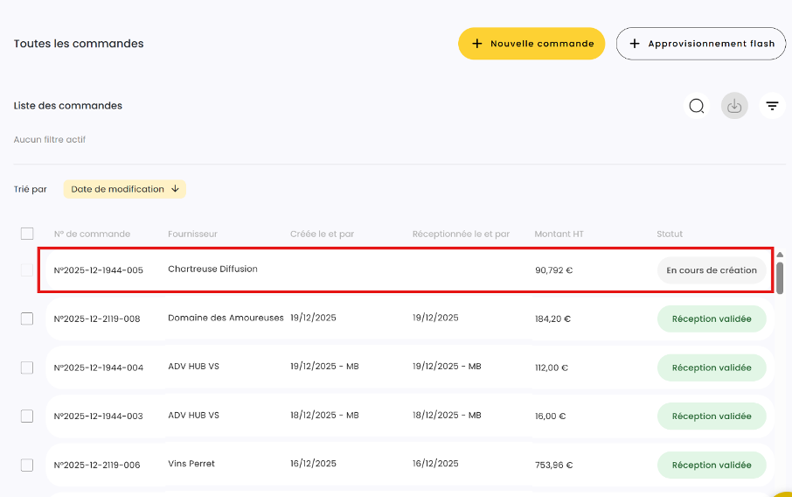This screenshot has height=497, width=792.
Task: Click plus icon in Approvisionnement flash button
Action: tap(635, 44)
